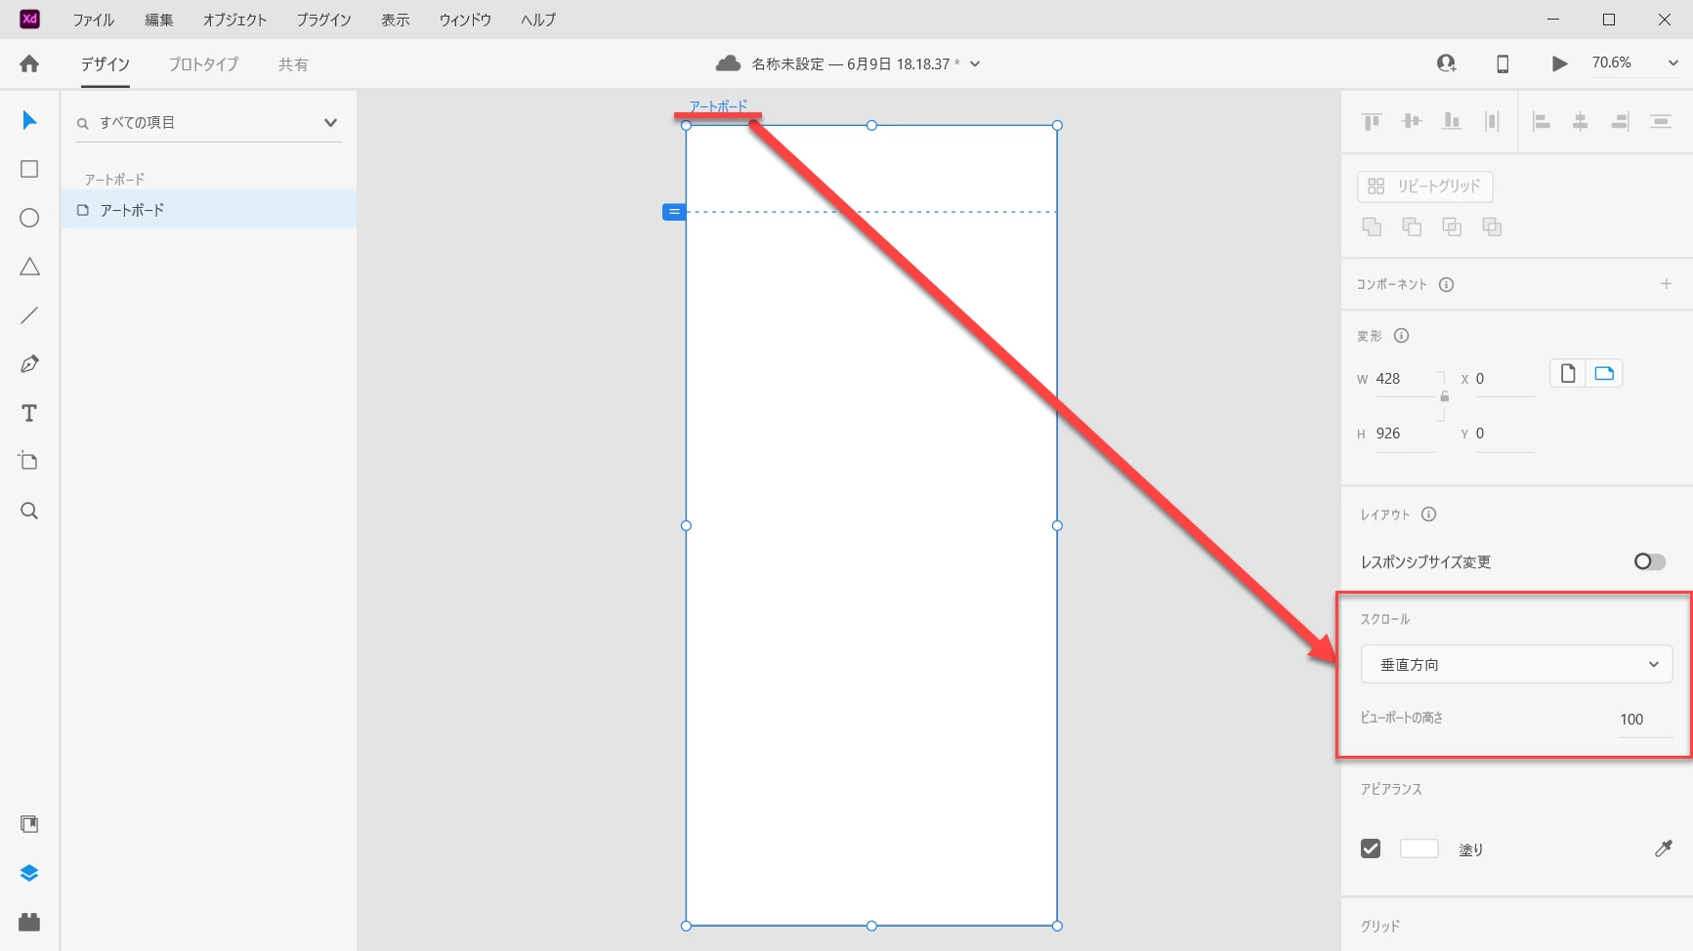Open the Layers panel icon

[x=29, y=873]
